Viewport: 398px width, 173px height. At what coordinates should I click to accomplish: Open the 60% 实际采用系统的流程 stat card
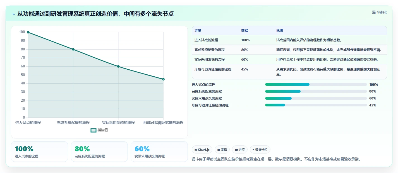pos(159,152)
